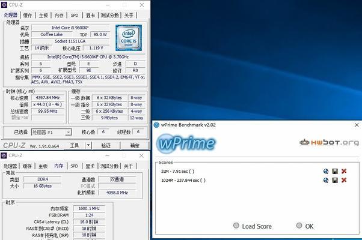Click the Intel Core i5 logo badge
Viewport: 362px width, 240px height.
point(129,38)
